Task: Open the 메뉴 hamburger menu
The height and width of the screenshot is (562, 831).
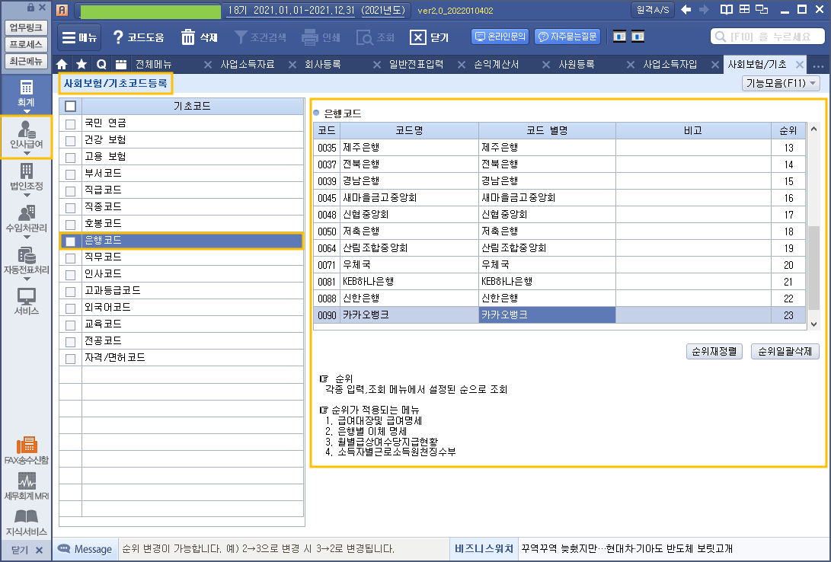Action: pos(79,37)
